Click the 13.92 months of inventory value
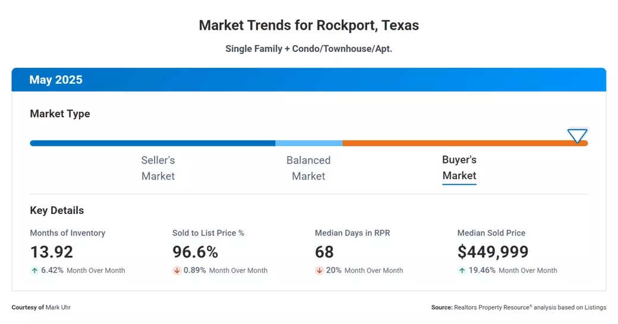 (52, 252)
